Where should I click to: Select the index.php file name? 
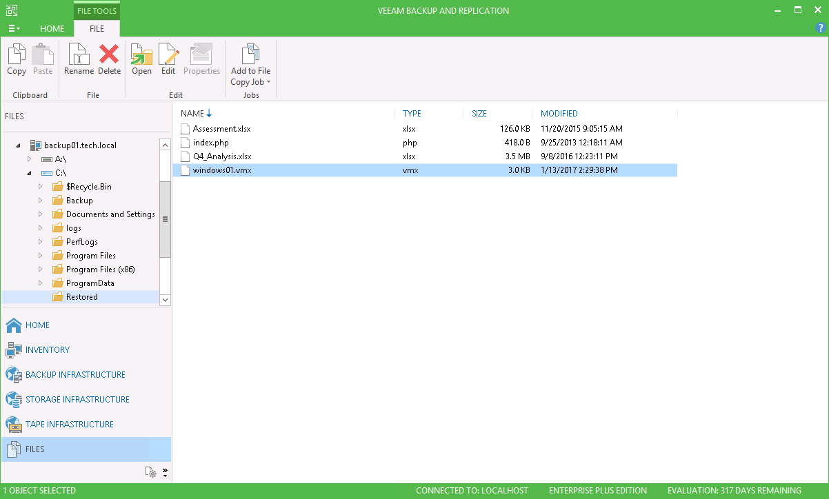(x=212, y=143)
